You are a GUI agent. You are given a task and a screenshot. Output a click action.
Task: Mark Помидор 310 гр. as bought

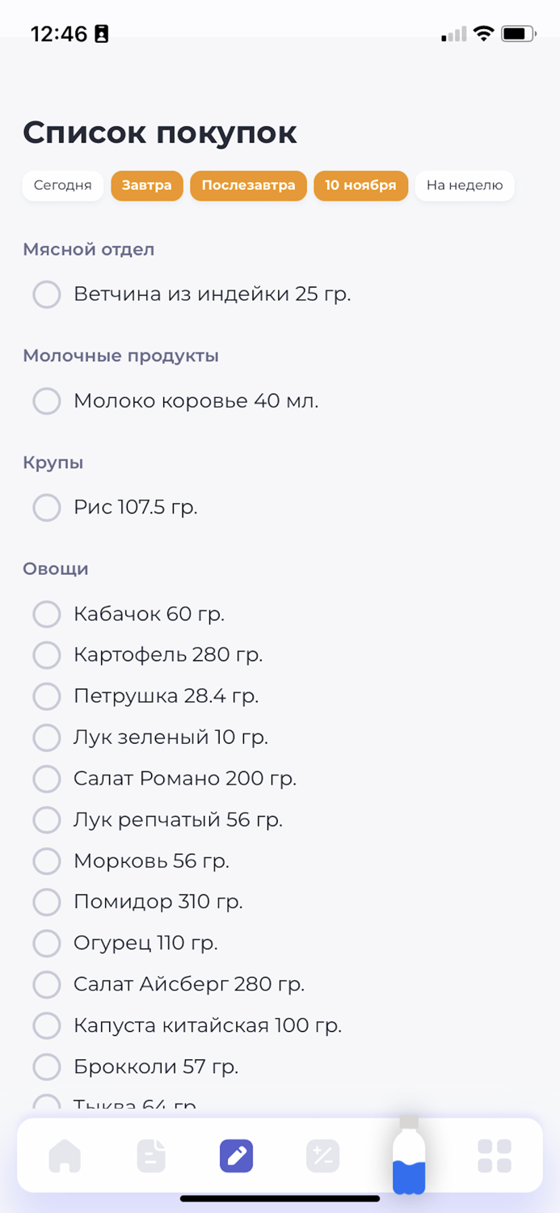(x=47, y=902)
